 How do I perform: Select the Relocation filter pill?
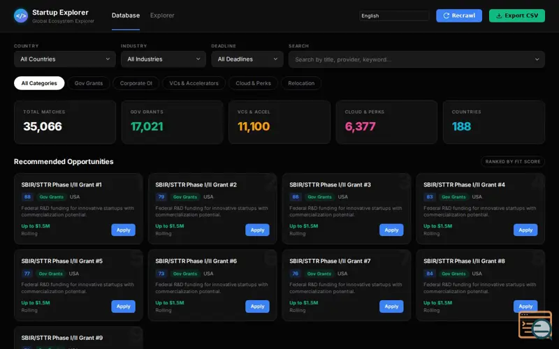[301, 83]
